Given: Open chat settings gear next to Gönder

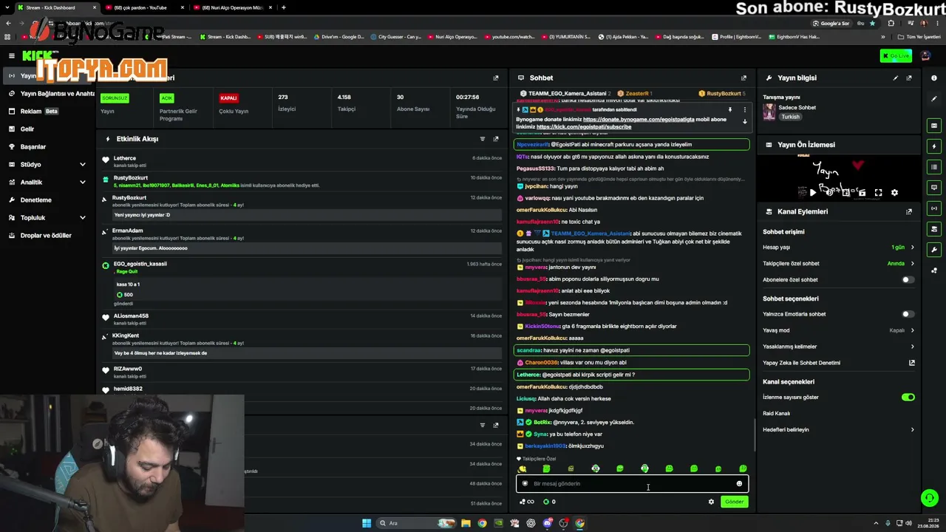Looking at the screenshot, I should 711,502.
